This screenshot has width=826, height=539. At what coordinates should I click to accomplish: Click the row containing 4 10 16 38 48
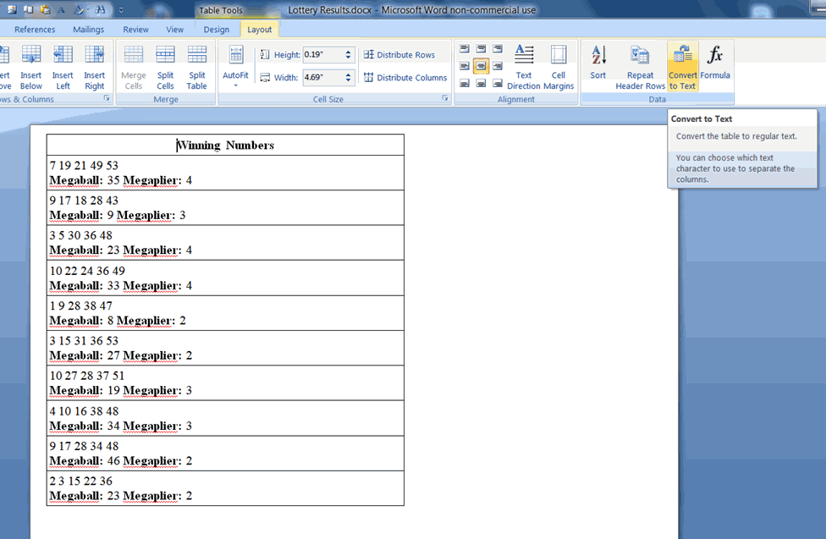[x=225, y=418]
